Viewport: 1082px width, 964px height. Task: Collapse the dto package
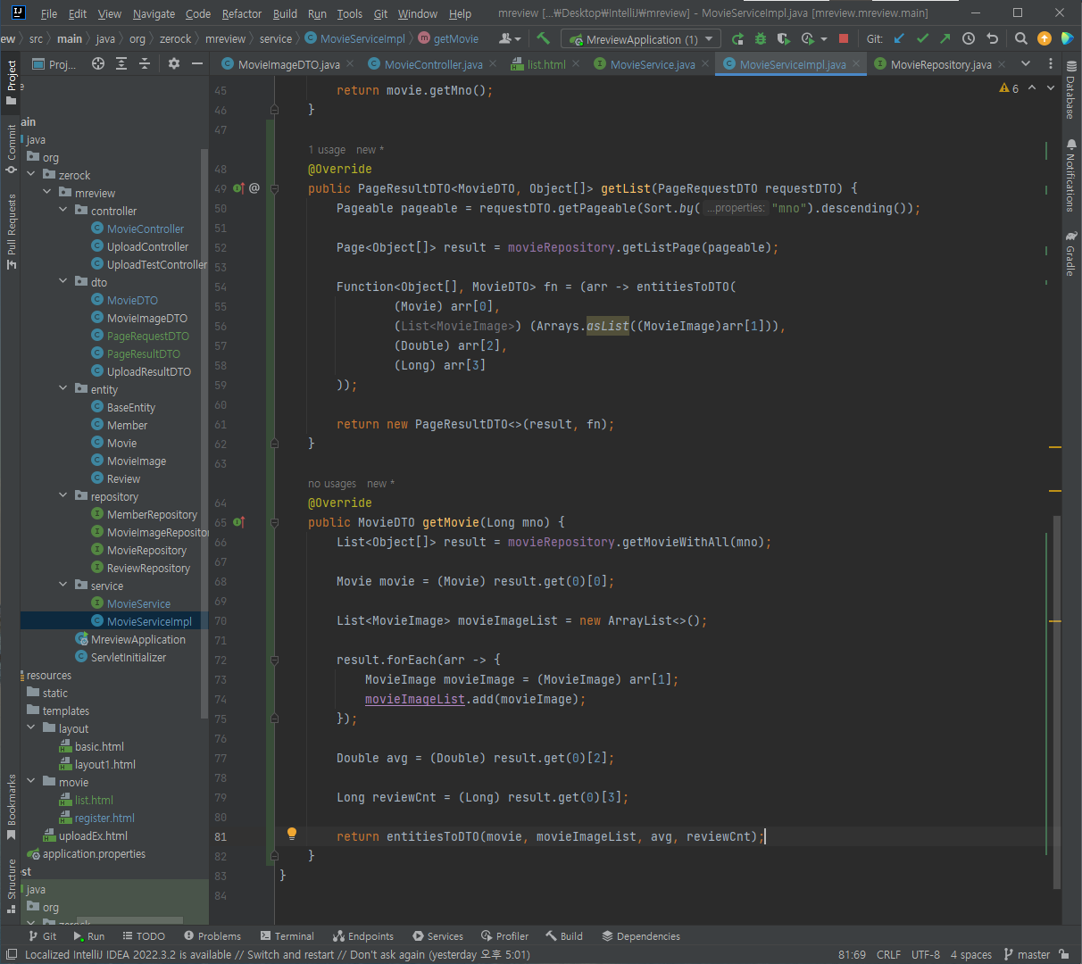pos(63,281)
